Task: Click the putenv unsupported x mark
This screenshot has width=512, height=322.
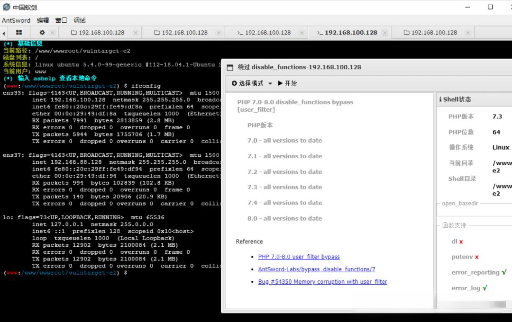Action: coord(477,257)
